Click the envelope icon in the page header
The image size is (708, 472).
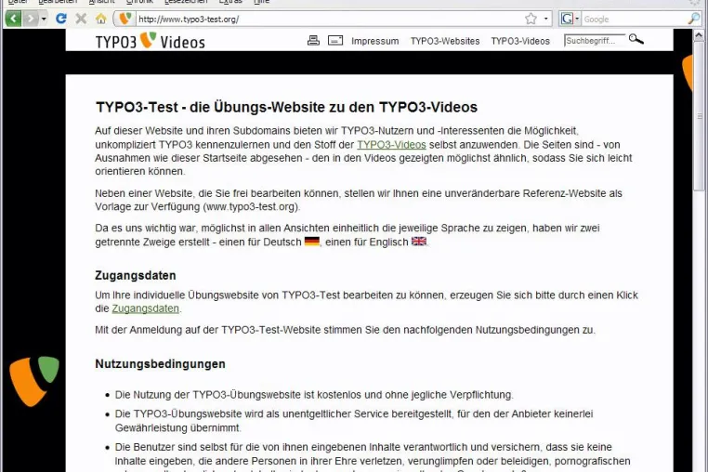point(335,40)
